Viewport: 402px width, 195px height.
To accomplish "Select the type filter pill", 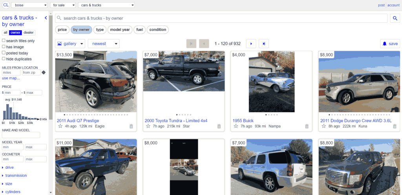I will [100, 30].
